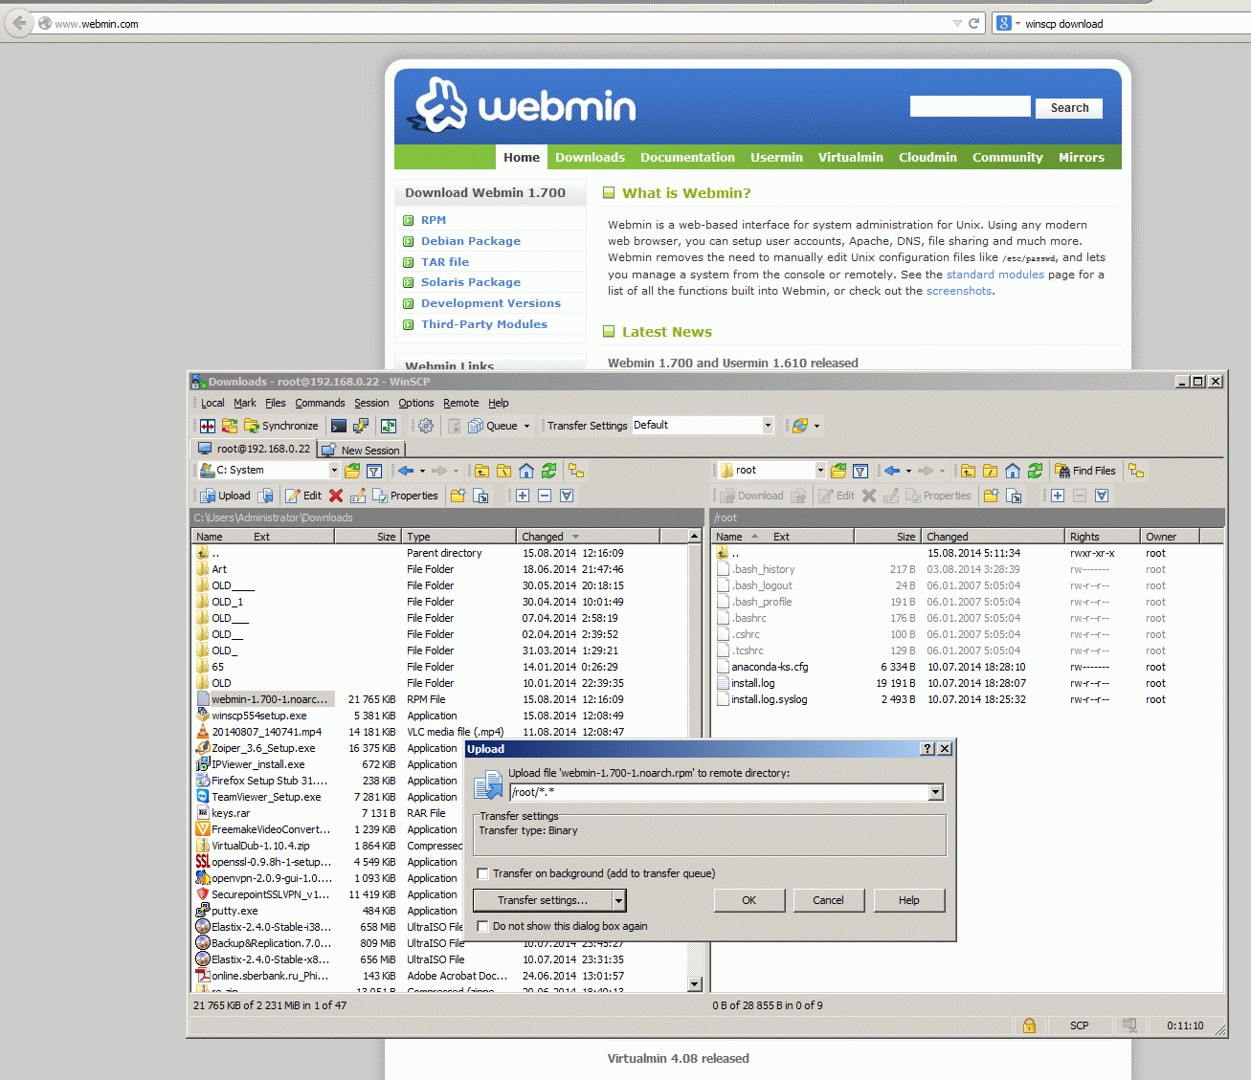Open remote back history dropdown arrow
This screenshot has height=1080, width=1251.
908,471
